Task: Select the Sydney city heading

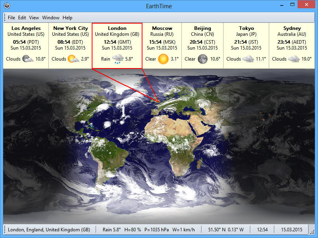Action: [x=292, y=28]
